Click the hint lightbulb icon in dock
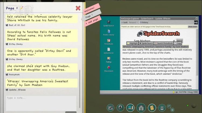This screenshot has height=113, width=202. coord(162,108)
